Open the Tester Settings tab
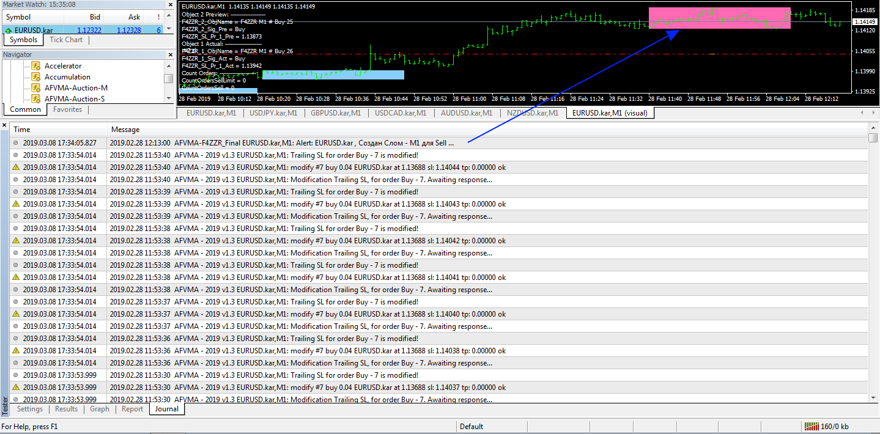 click(x=30, y=409)
